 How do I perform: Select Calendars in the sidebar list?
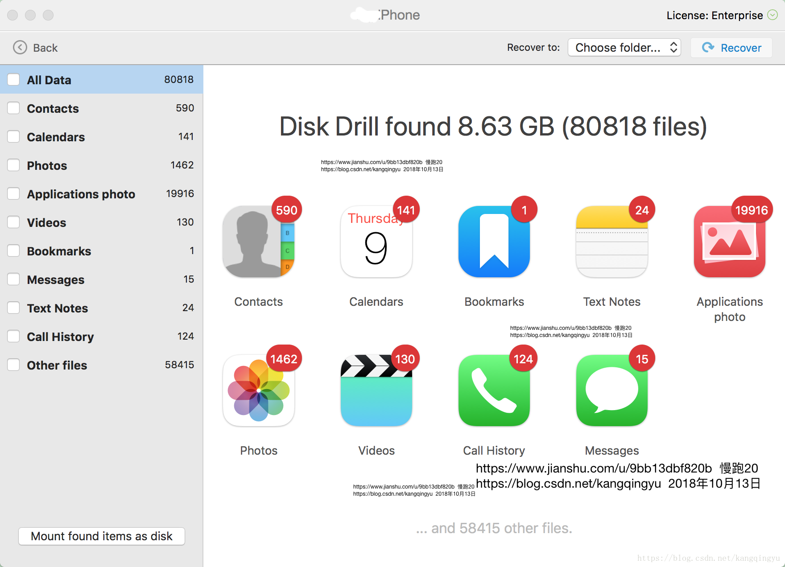click(101, 136)
